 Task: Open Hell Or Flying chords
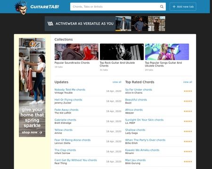point(68,100)
